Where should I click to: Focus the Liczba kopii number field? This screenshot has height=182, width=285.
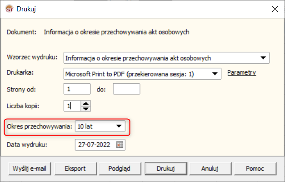pyautogui.click(x=72, y=106)
